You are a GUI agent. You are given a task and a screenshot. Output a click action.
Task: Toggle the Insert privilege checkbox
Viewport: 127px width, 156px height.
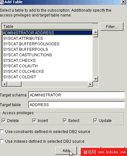pyautogui.click(x=34, y=120)
